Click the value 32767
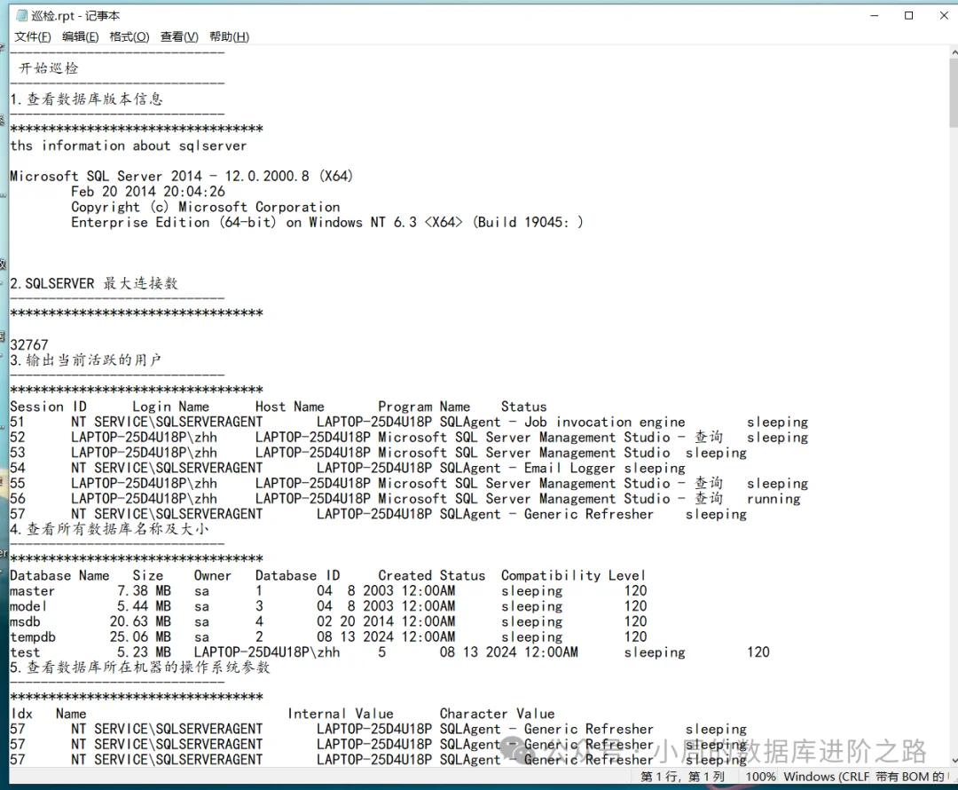The image size is (958, 790). tap(28, 345)
